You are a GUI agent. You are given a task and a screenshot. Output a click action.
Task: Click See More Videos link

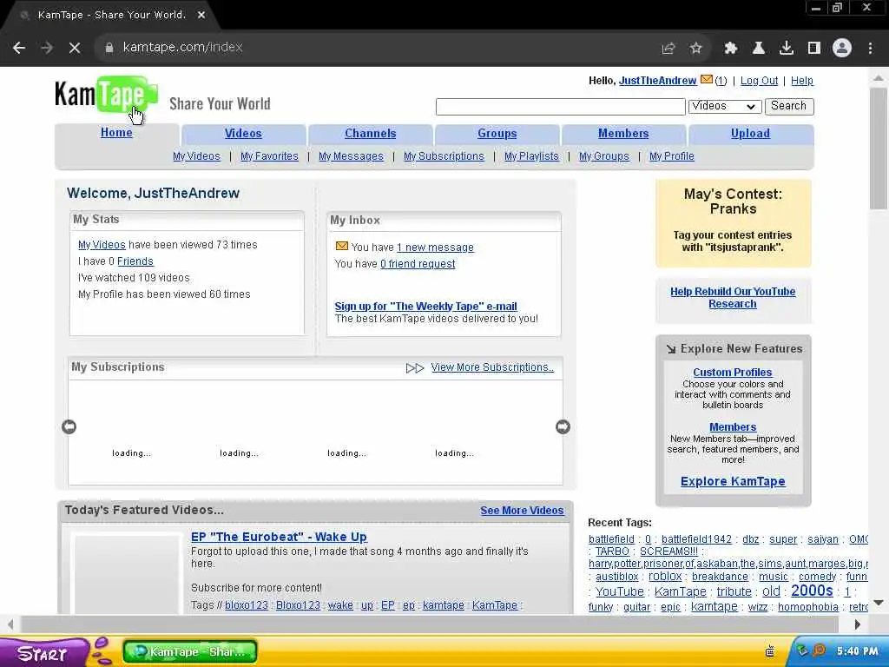click(522, 511)
